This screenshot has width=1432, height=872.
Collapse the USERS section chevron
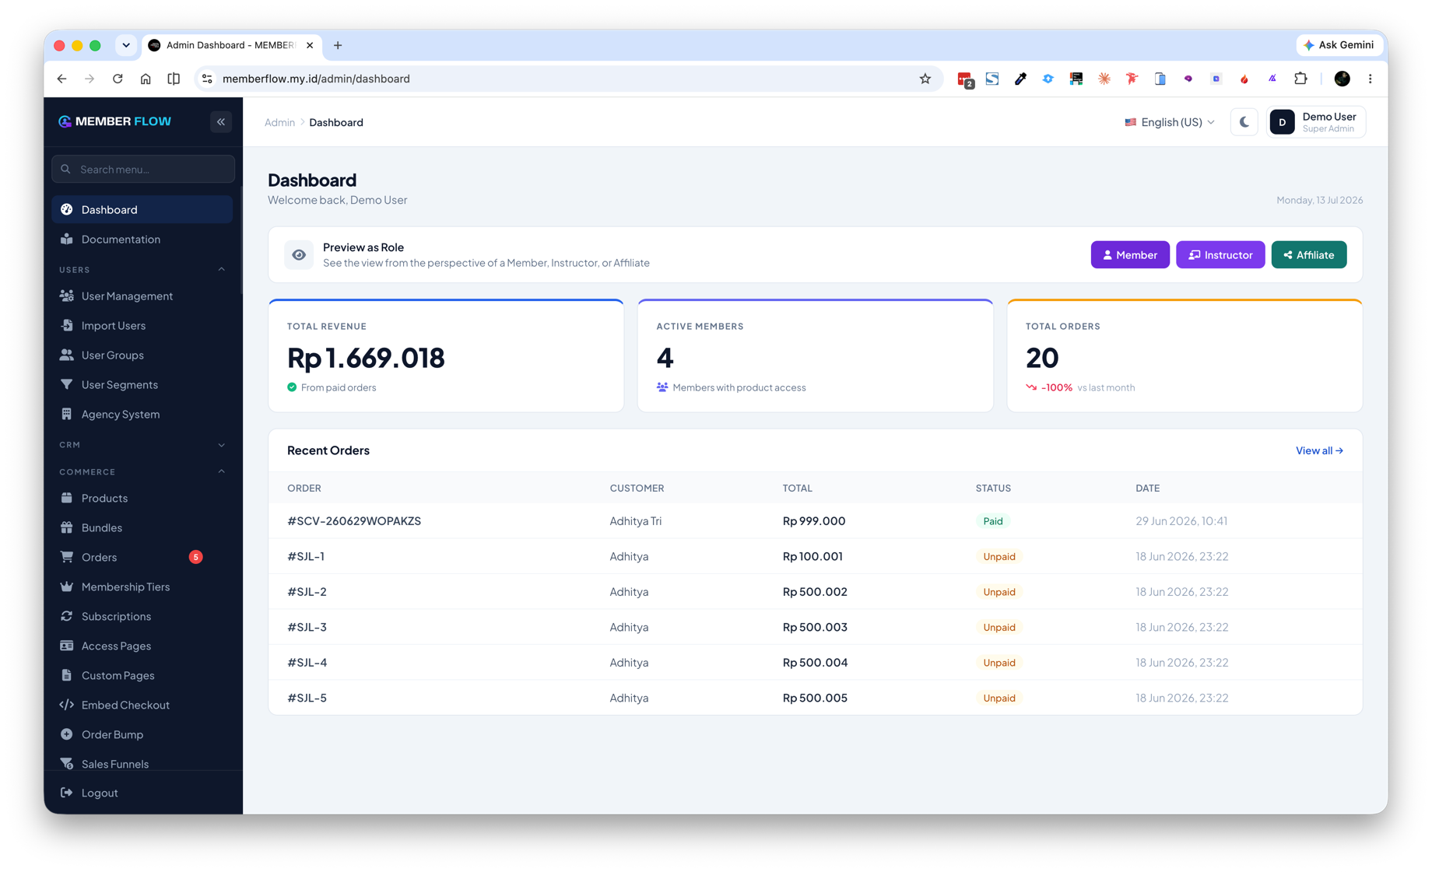coord(222,269)
